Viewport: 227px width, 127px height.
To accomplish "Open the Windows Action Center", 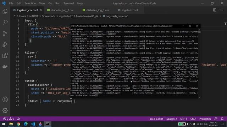I will tap(222, 124).
